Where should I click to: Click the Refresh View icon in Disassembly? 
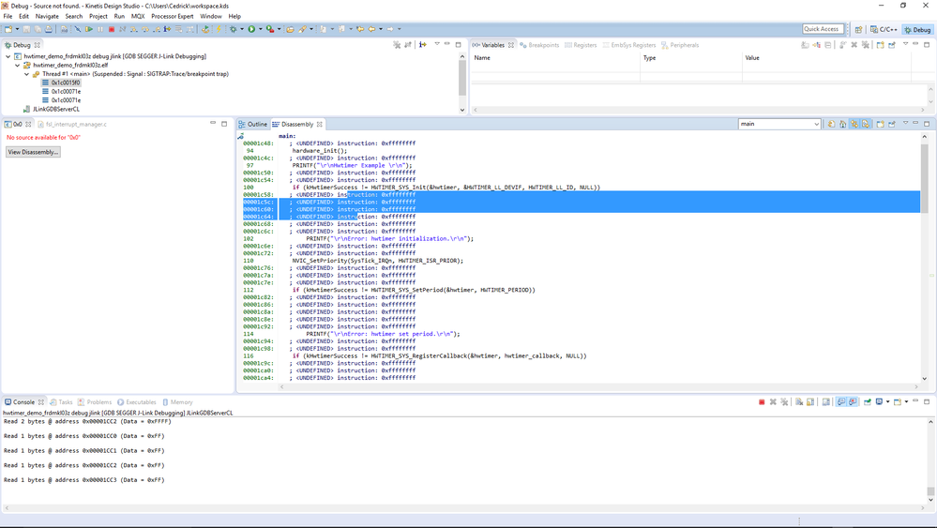(831, 124)
